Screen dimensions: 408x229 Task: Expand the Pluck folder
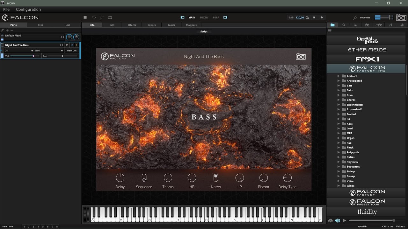tap(339, 148)
